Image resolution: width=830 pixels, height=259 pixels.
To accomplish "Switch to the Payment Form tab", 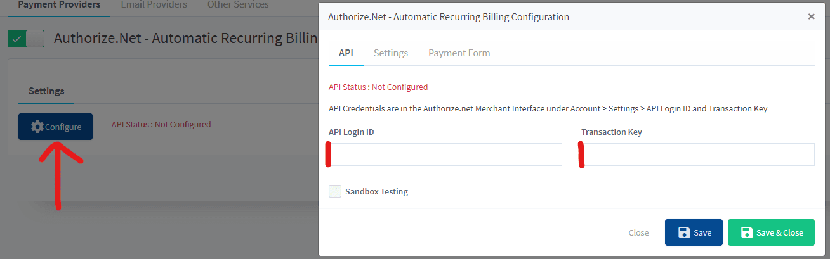I will (459, 53).
